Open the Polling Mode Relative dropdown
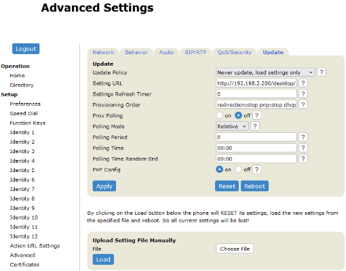The image size is (346, 271). [x=232, y=126]
